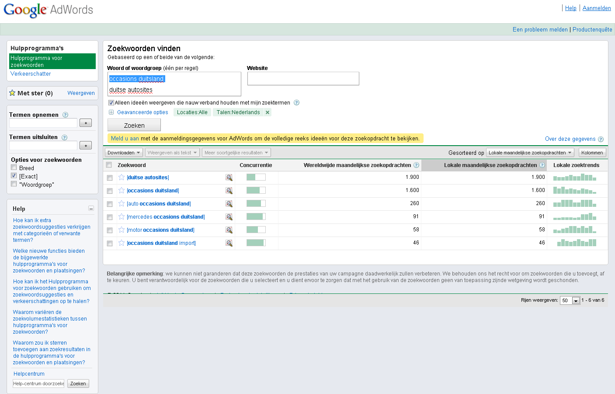Collapse the Help panel
The image size is (615, 394).
[x=91, y=209]
